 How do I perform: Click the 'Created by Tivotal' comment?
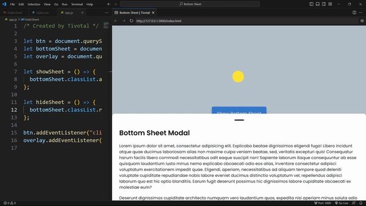pyautogui.click(x=61, y=26)
